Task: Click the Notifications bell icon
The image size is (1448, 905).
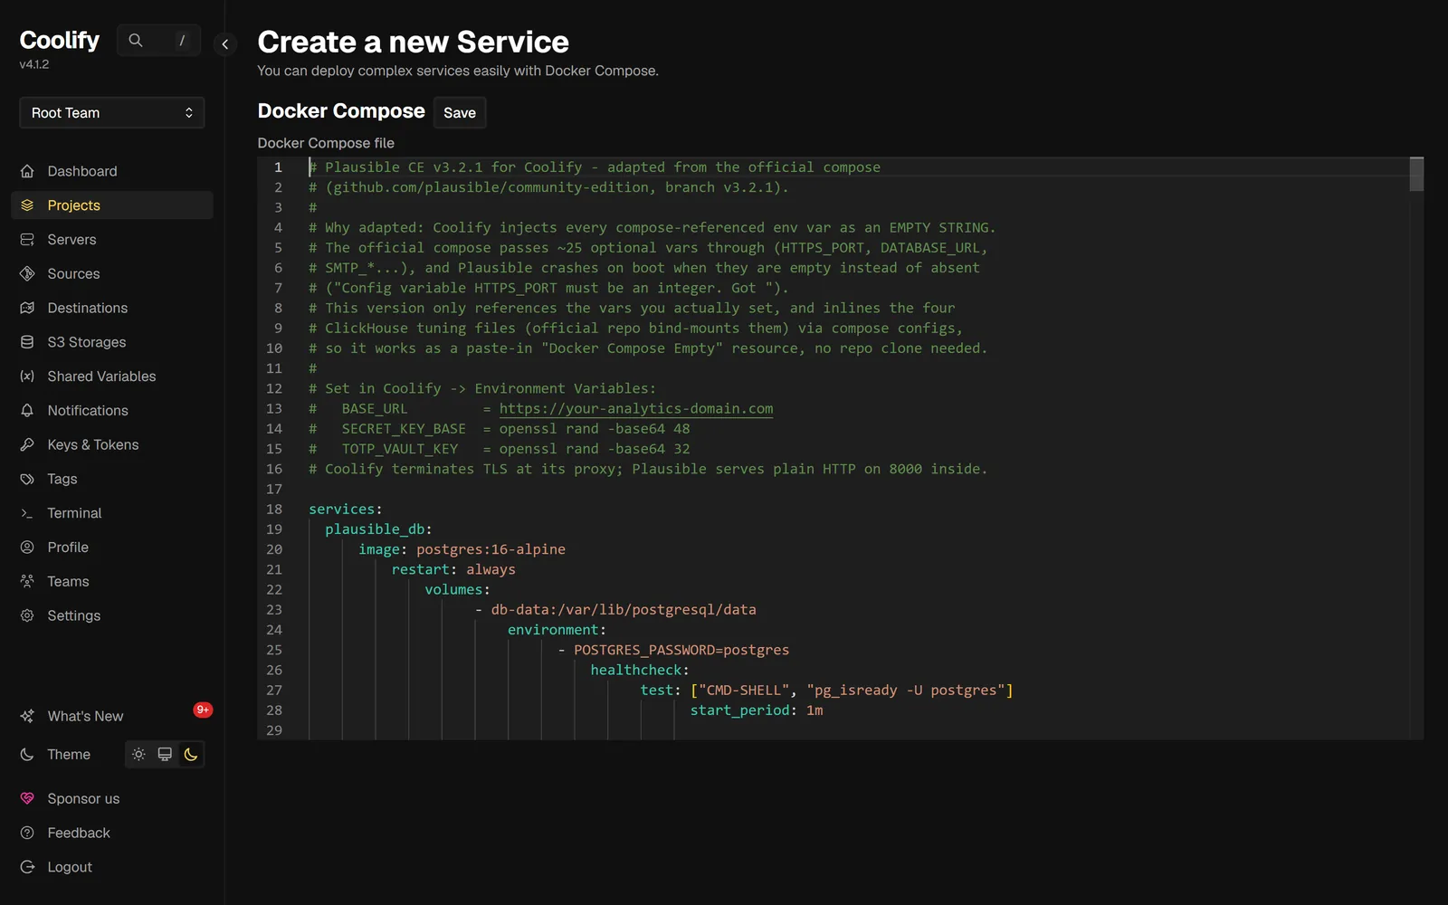Action: (x=27, y=411)
